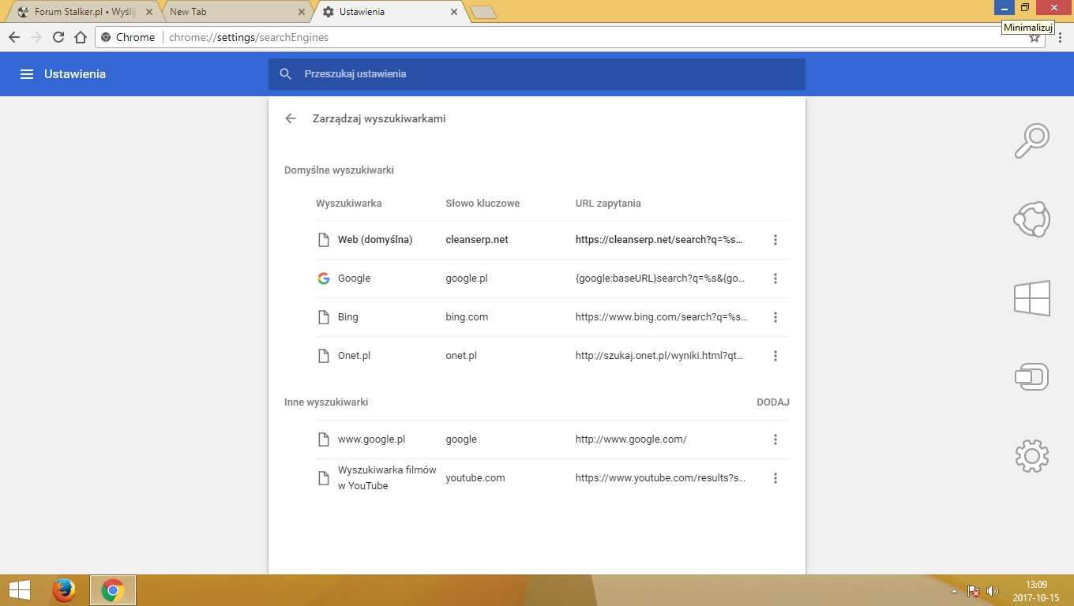This screenshot has height=606, width=1074.
Task: Click the URL zapytania column header
Action: pos(608,204)
